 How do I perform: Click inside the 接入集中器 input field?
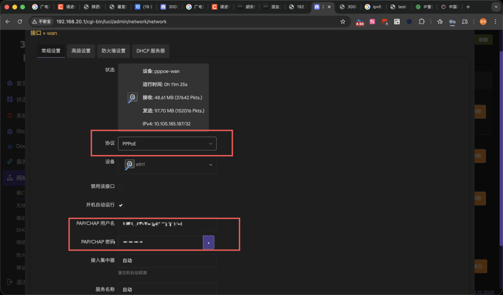[167, 260]
